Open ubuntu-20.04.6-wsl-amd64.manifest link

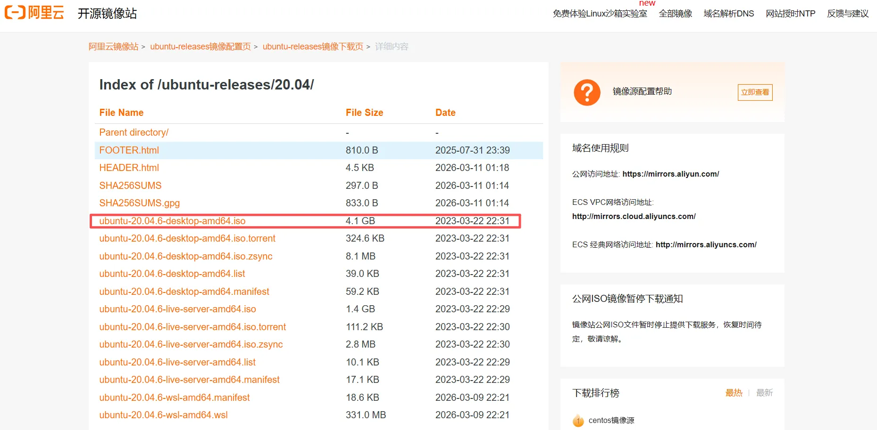(175, 398)
